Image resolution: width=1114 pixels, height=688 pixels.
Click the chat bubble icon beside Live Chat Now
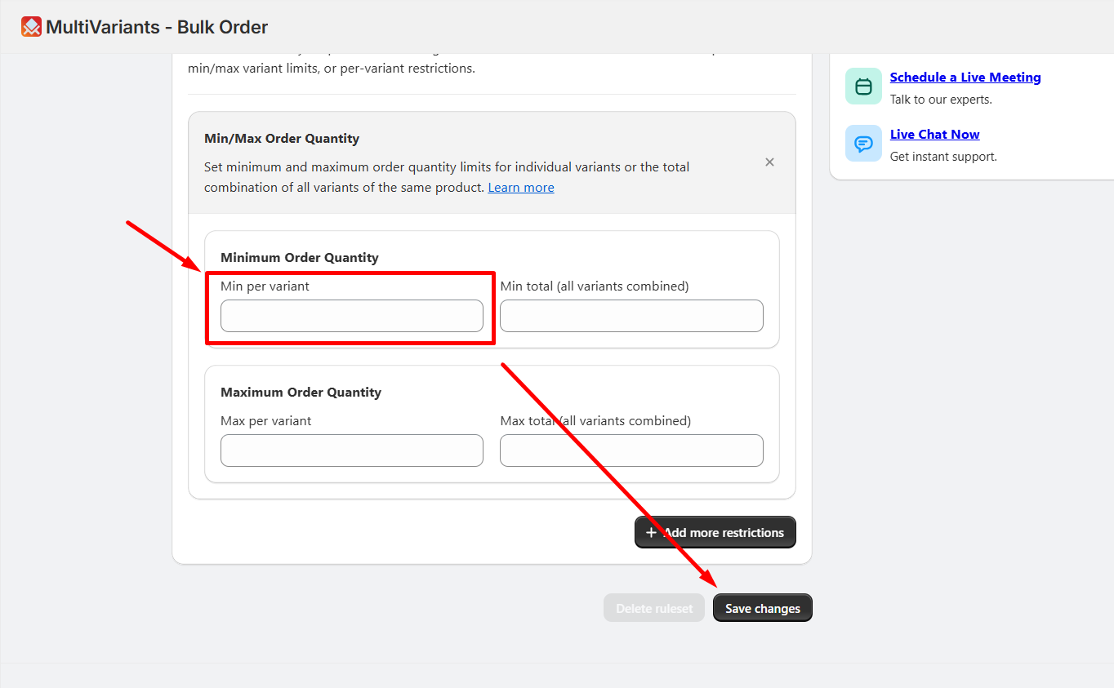[x=863, y=143]
